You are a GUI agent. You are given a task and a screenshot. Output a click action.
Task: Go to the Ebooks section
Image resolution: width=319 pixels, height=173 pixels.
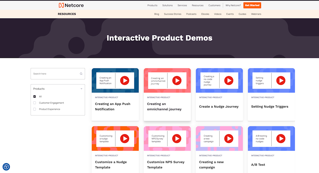[x=205, y=14]
